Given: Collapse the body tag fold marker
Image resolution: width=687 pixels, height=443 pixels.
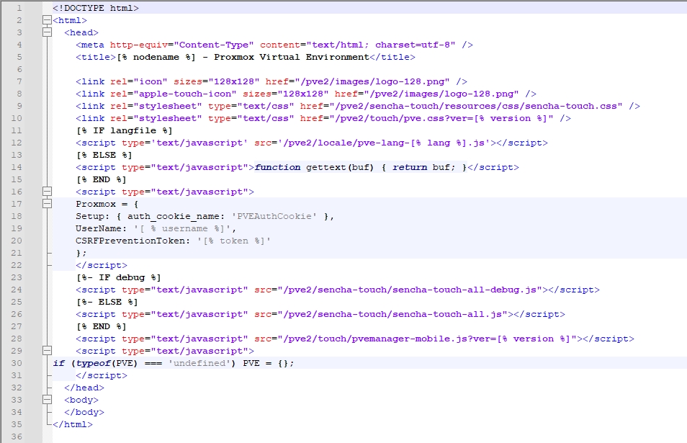Looking at the screenshot, I should tap(47, 400).
